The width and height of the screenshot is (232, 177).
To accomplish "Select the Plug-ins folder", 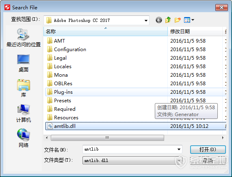I will pos(136,92).
